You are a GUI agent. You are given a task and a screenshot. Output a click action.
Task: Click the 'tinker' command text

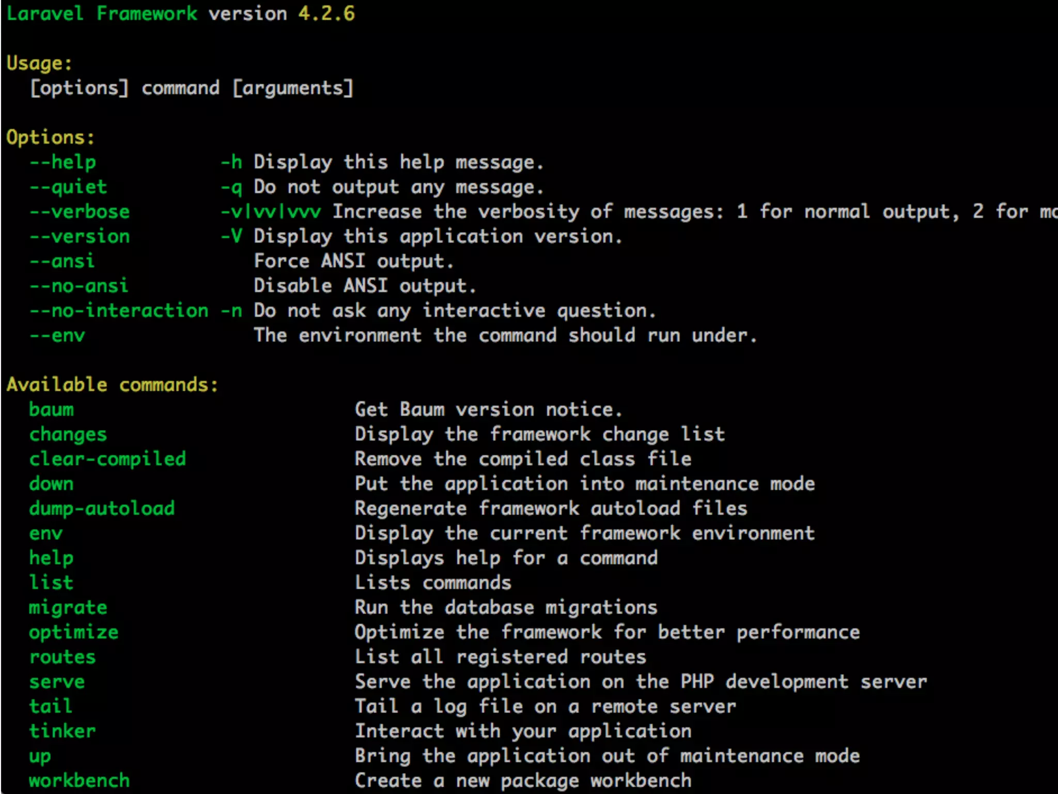tap(62, 731)
